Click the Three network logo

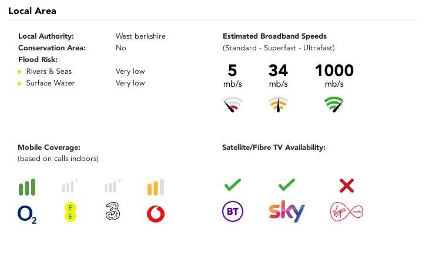click(x=113, y=213)
